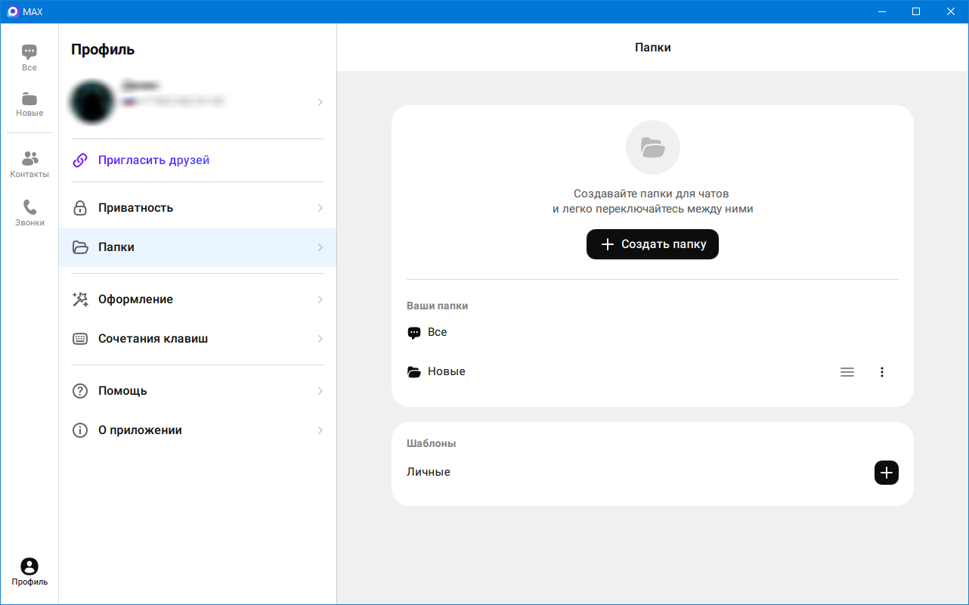Click the Создать папку button

click(652, 244)
